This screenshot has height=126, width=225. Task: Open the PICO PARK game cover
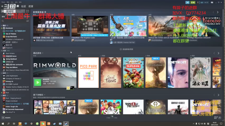click(x=88, y=73)
